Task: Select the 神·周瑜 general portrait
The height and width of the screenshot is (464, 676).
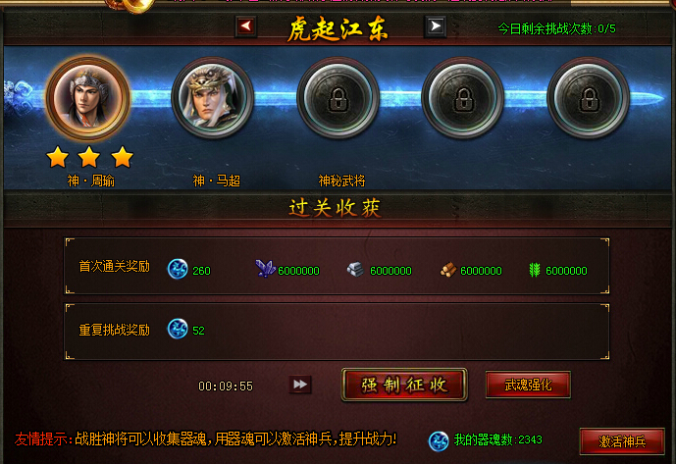Action: point(88,98)
